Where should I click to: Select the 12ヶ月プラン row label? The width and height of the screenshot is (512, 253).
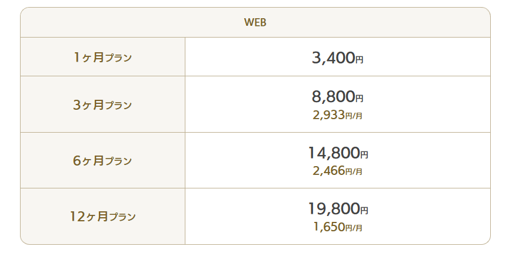[x=102, y=216]
